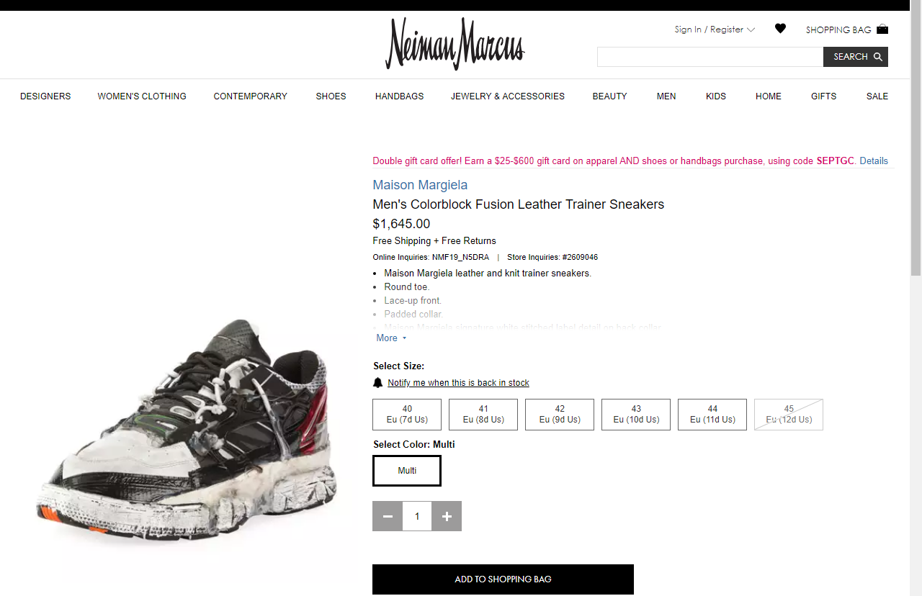
Task: Open Maison Margiela designer link
Action: pos(420,185)
